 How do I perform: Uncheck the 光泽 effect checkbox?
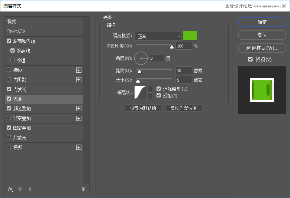[x=9, y=99]
